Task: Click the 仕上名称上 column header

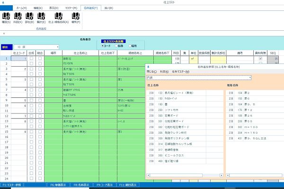Action: [x=80, y=53]
